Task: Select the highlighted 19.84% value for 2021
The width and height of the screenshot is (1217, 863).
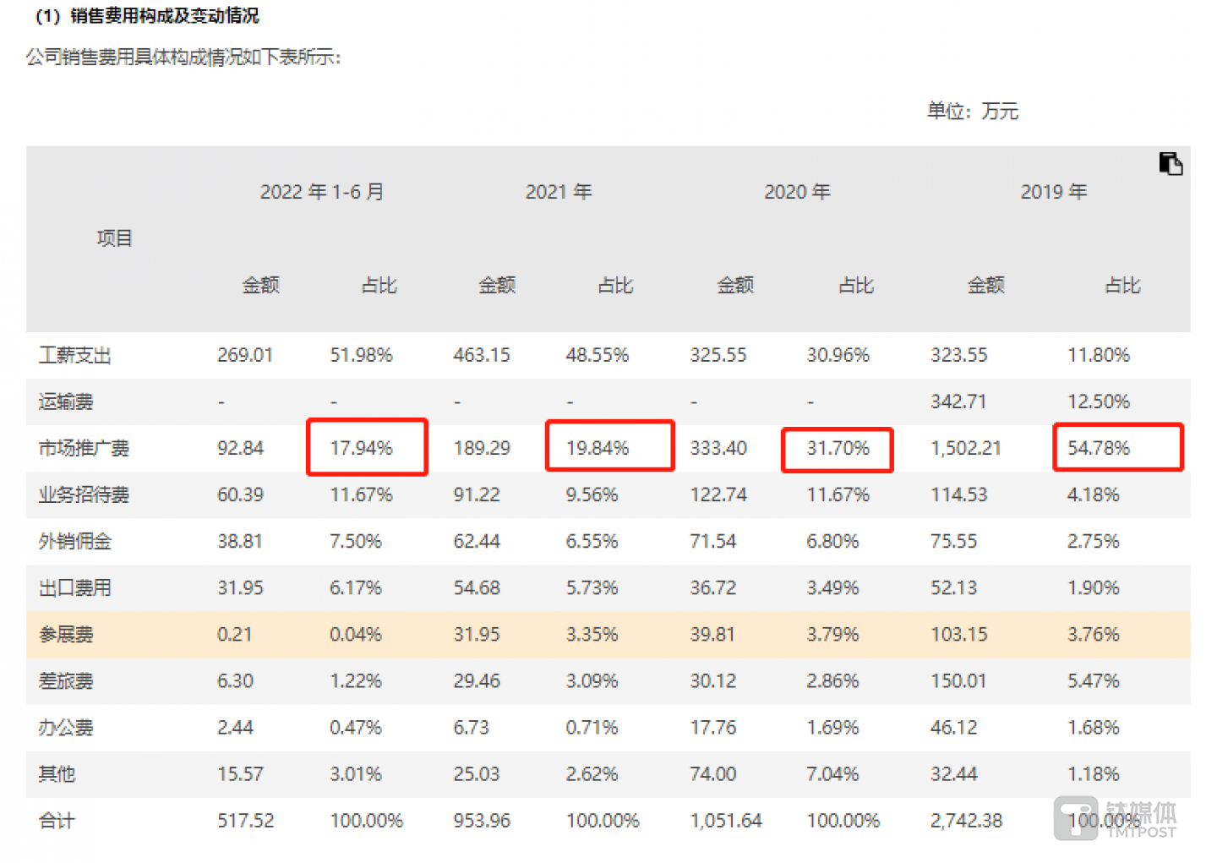Action: [609, 446]
